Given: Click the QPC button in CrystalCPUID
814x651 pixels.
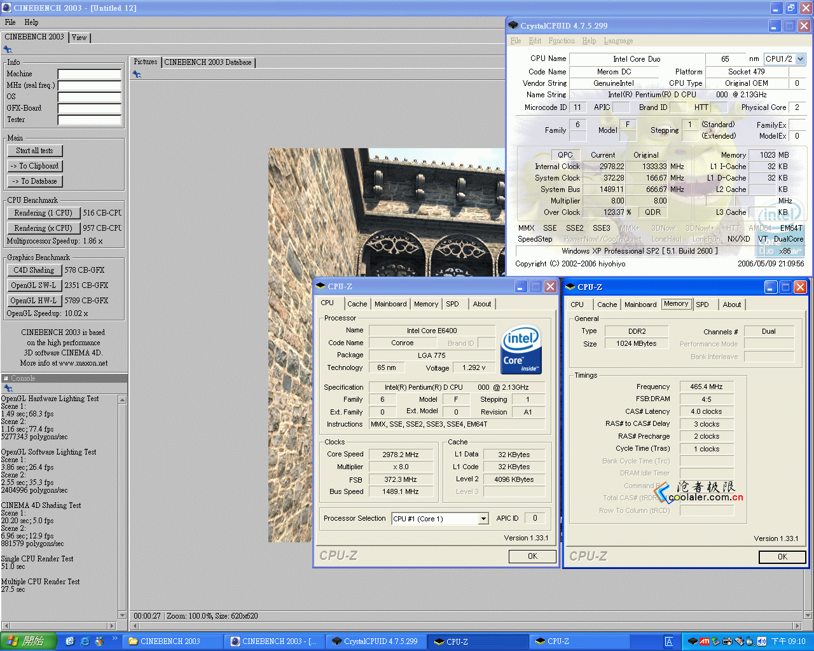Looking at the screenshot, I should pyautogui.click(x=565, y=155).
